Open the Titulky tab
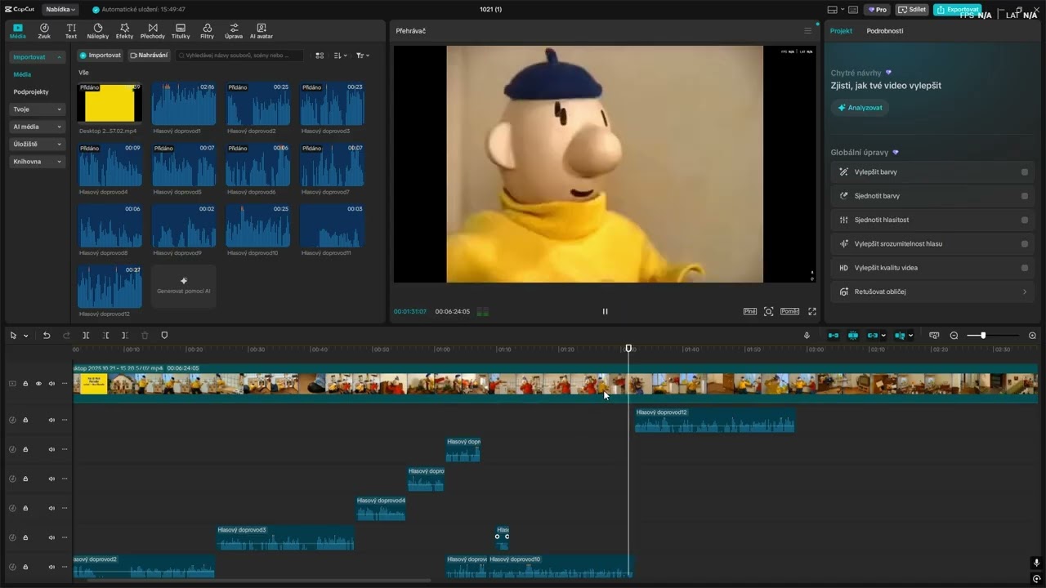Viewport: 1046px width, 588px height. (x=181, y=31)
